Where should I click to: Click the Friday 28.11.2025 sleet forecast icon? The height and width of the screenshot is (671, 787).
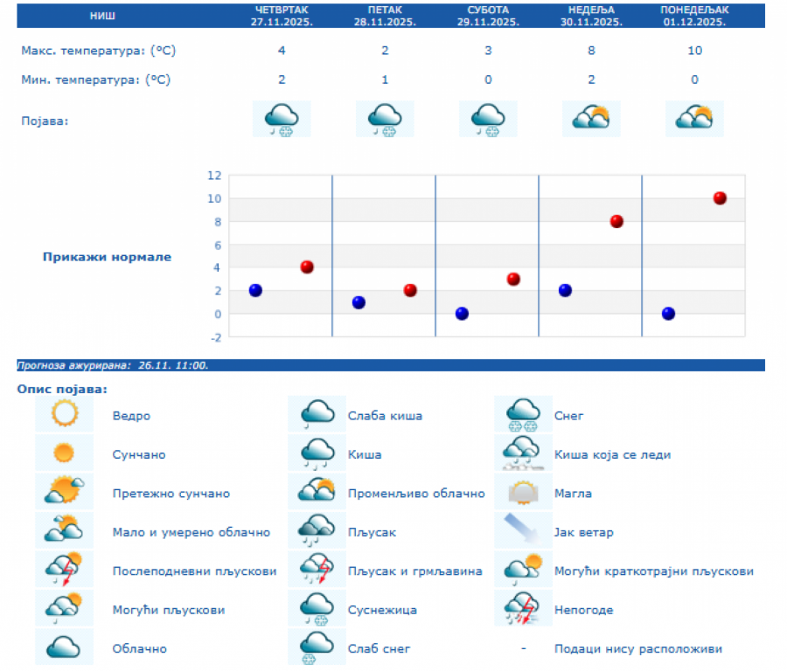385,119
